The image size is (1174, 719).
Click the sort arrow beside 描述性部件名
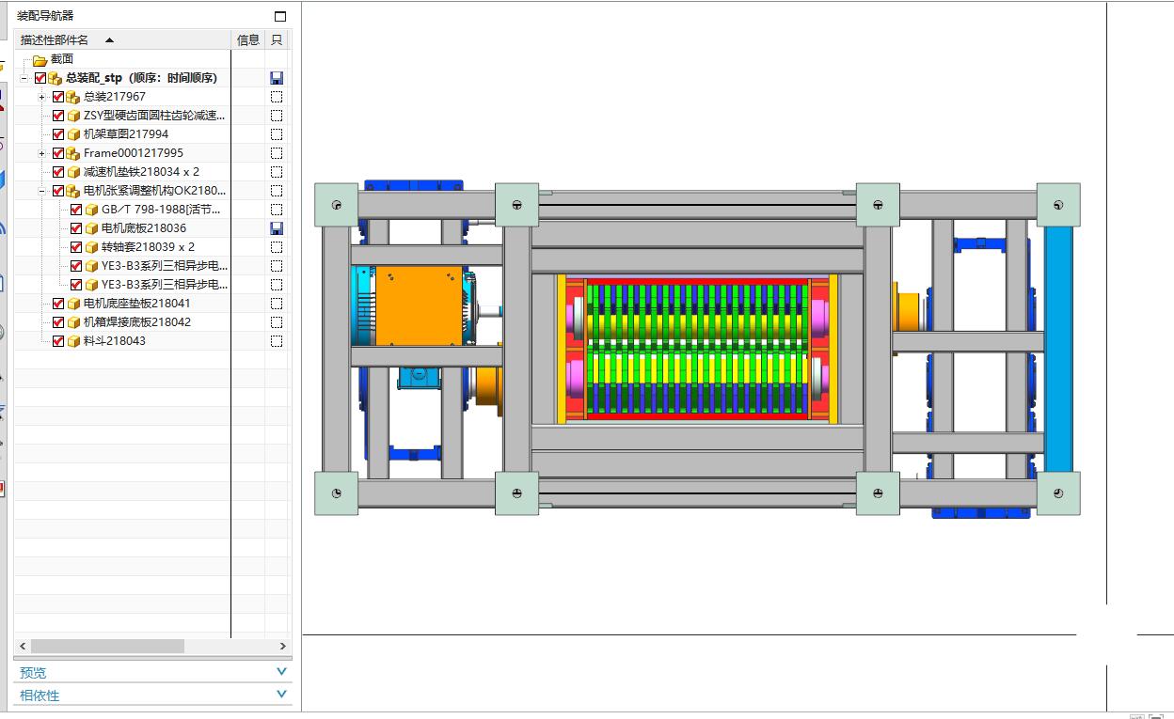click(x=109, y=40)
